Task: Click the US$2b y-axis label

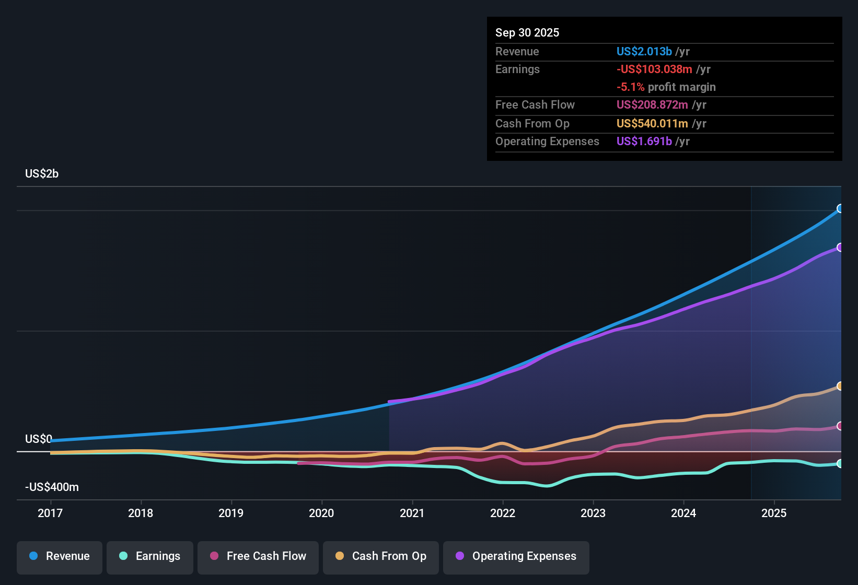Action: [42, 173]
